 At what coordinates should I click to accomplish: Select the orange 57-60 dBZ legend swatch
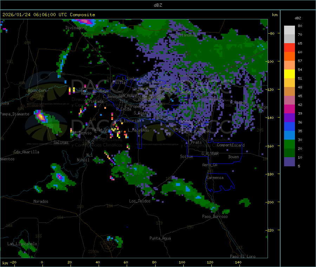289,56
